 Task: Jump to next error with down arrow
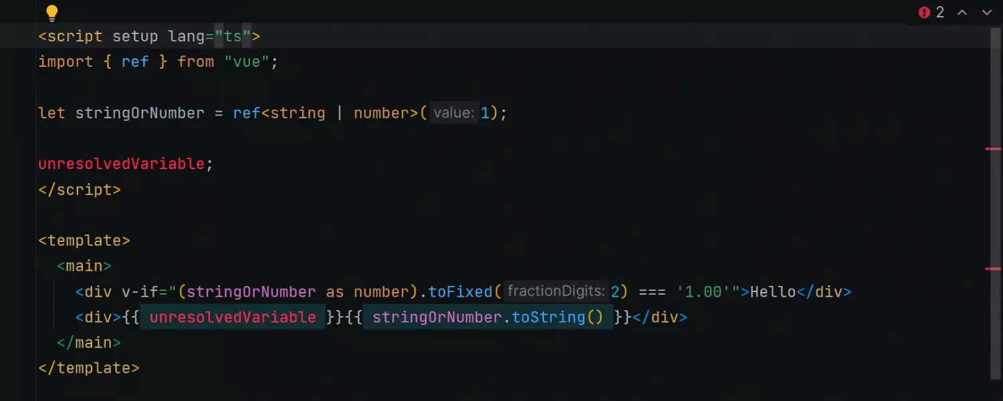(x=986, y=13)
